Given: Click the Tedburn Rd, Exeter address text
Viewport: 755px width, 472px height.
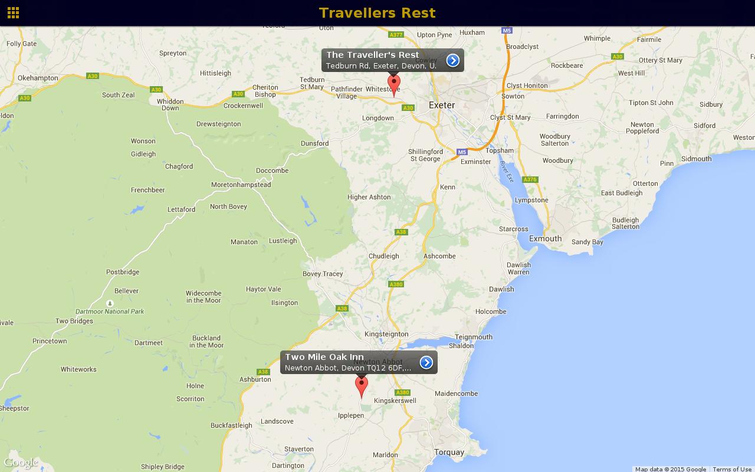Looking at the screenshot, I should point(382,66).
